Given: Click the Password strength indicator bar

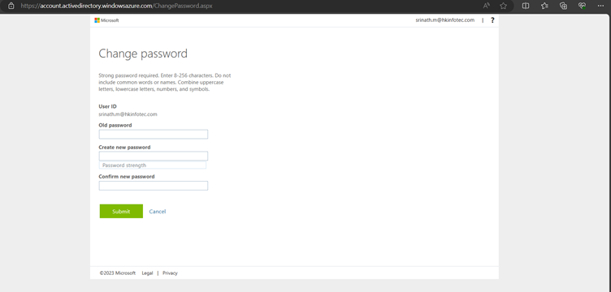Looking at the screenshot, I should coord(153,165).
